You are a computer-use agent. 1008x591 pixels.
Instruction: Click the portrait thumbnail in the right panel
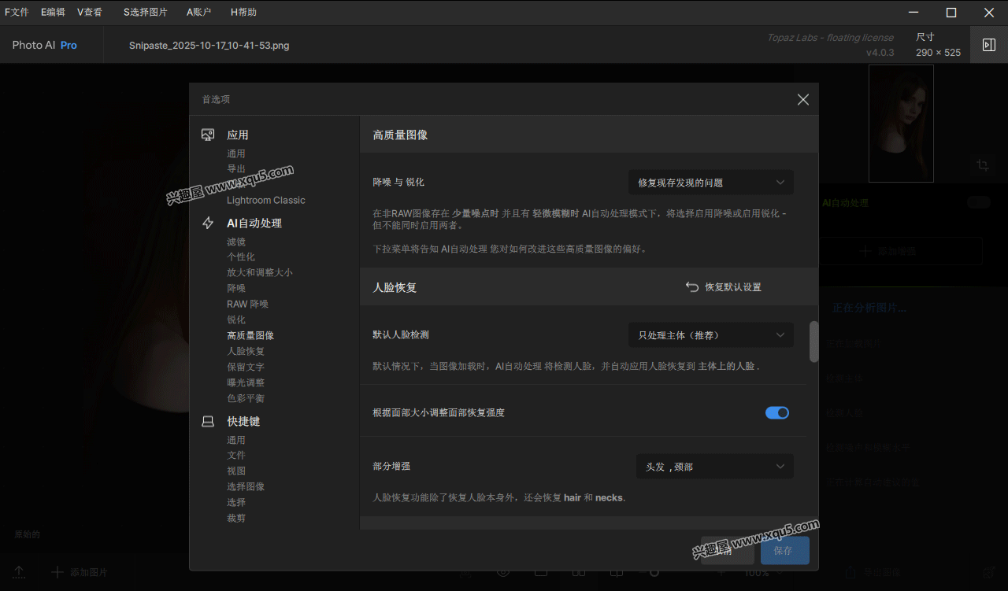coord(900,124)
